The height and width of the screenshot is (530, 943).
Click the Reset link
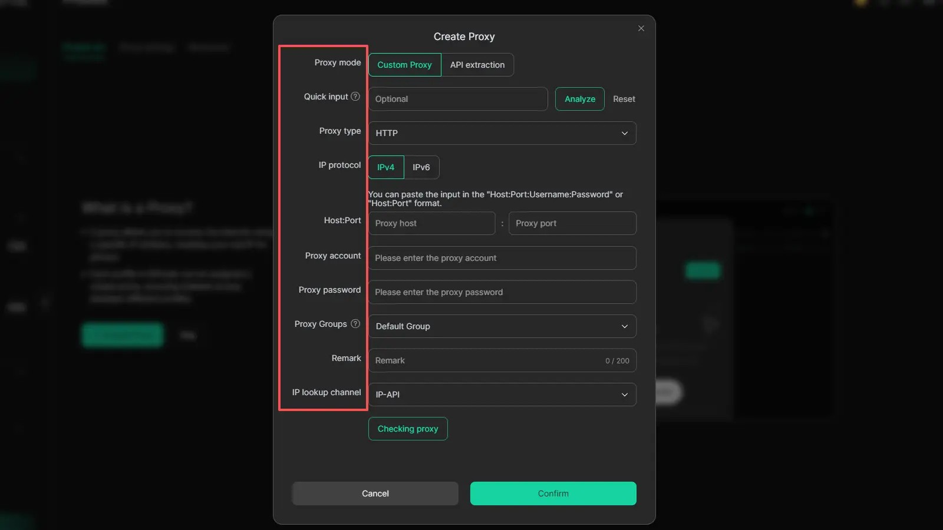(624, 99)
